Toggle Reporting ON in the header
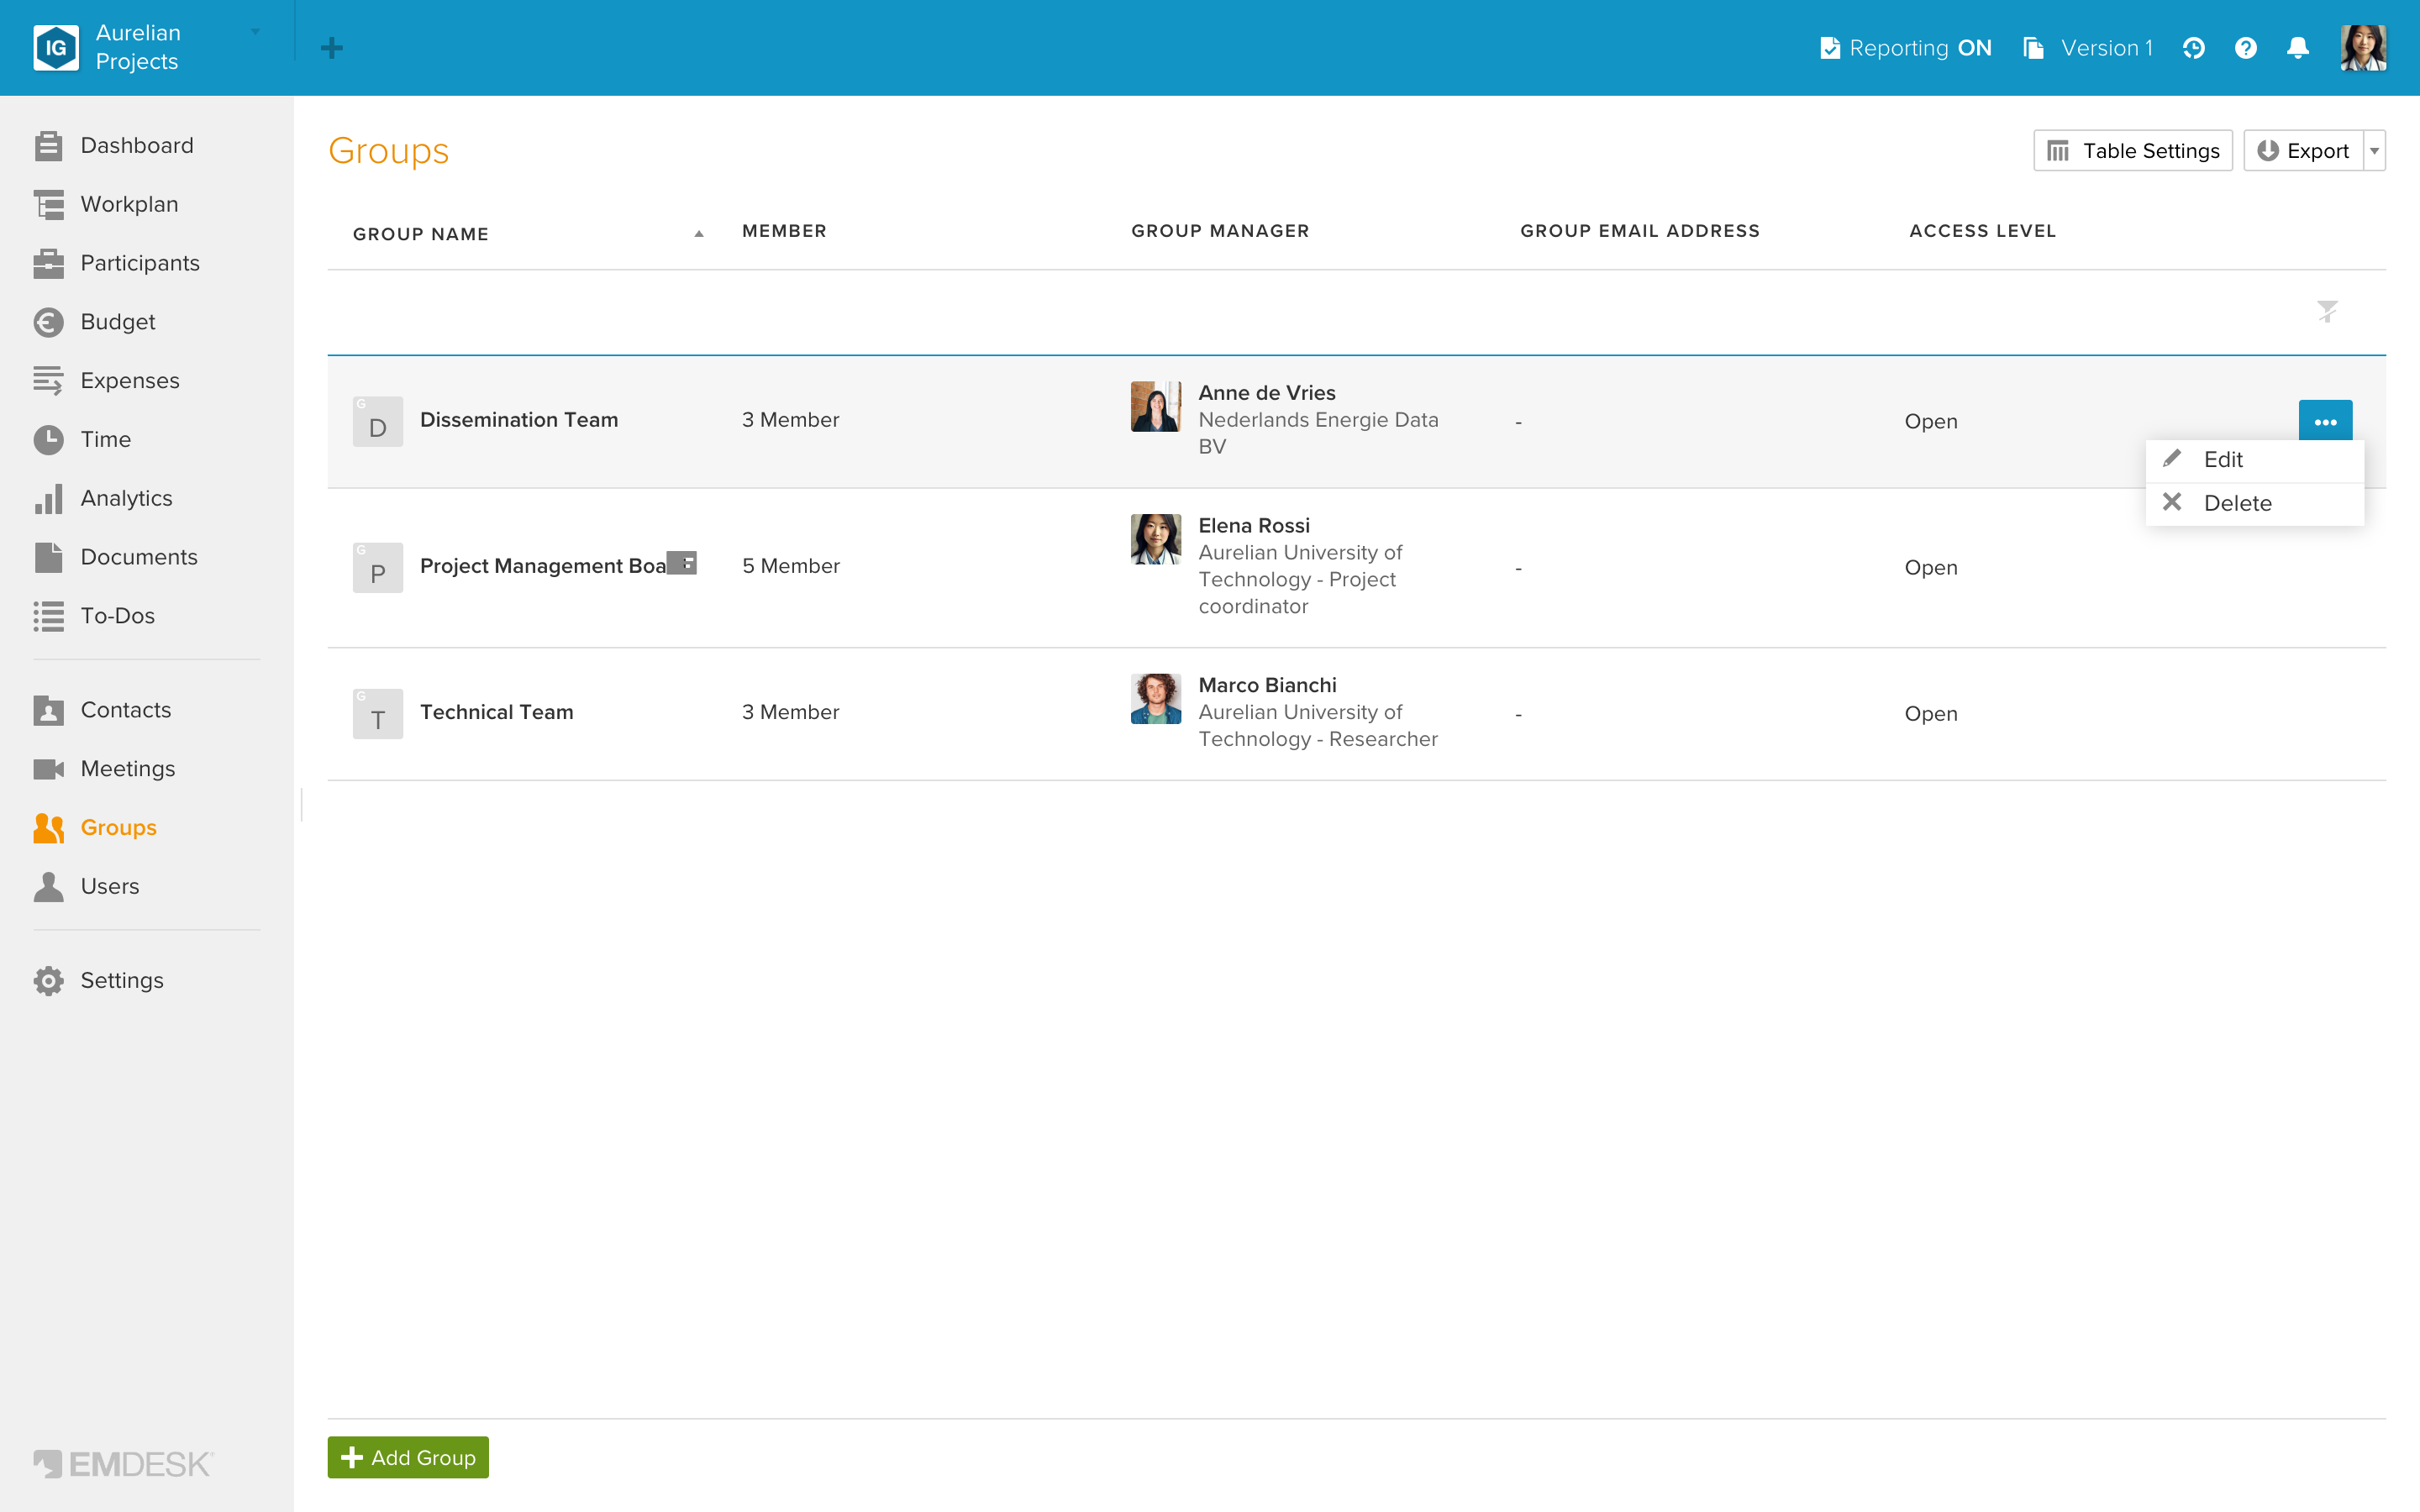2420x1512 pixels. pos(1906,48)
